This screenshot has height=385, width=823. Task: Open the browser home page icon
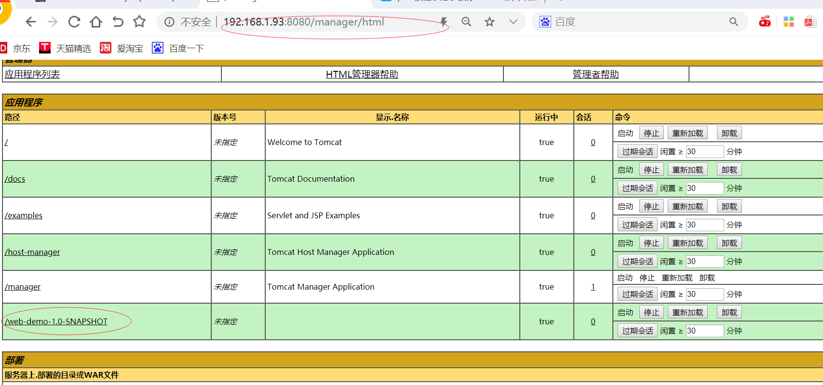pos(96,22)
